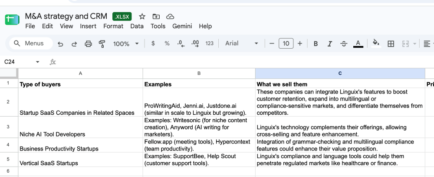This screenshot has height=177, width=434.
Task: Increase font size with plus button
Action: (300, 43)
